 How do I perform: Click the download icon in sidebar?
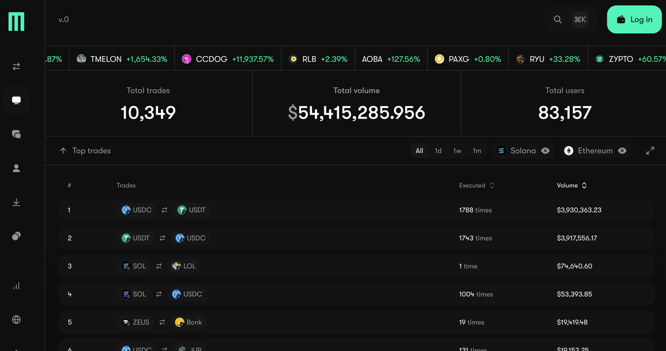coord(17,202)
